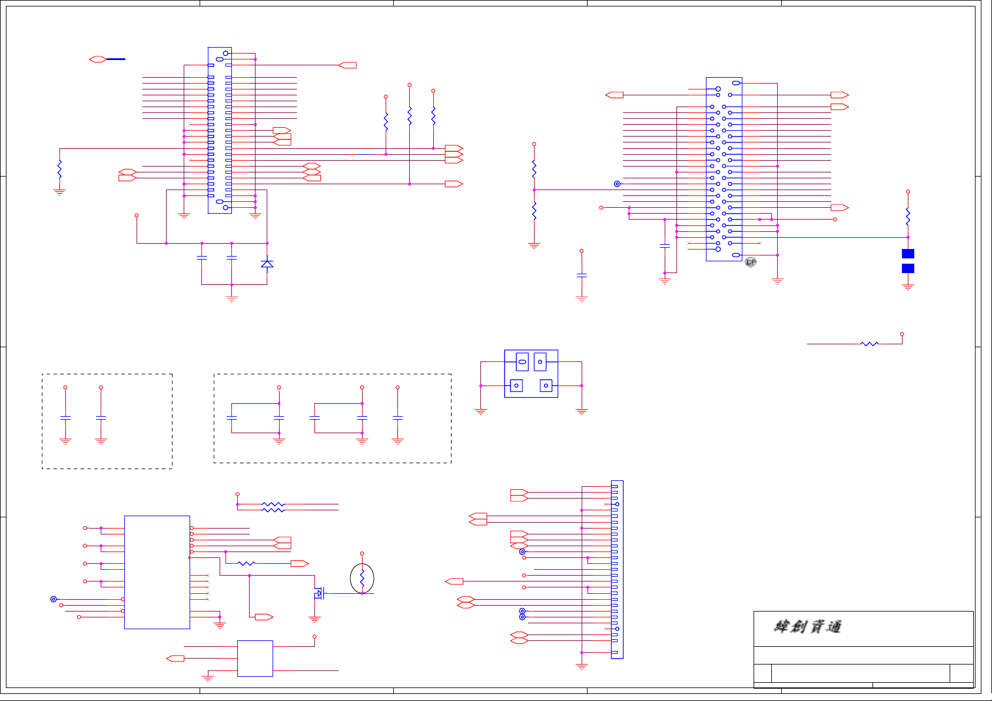This screenshot has width=992, height=701.
Task: Click the gray round GP marker
Action: click(751, 262)
